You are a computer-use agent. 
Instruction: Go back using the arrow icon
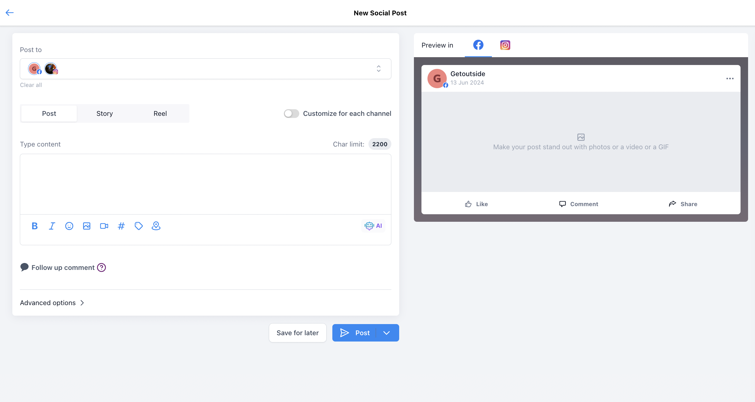click(10, 13)
